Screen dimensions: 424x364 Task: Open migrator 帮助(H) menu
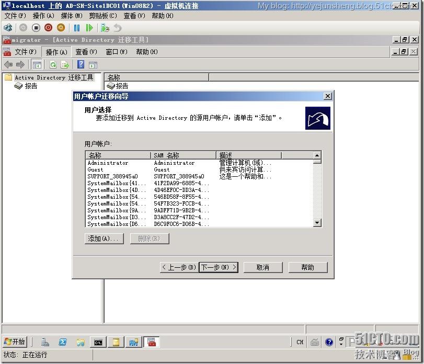[x=147, y=52]
